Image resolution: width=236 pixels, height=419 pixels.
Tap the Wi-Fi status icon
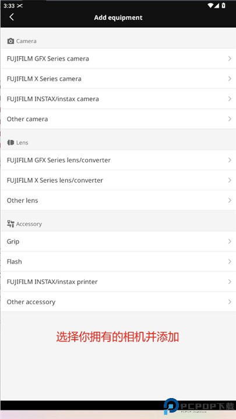point(210,6)
